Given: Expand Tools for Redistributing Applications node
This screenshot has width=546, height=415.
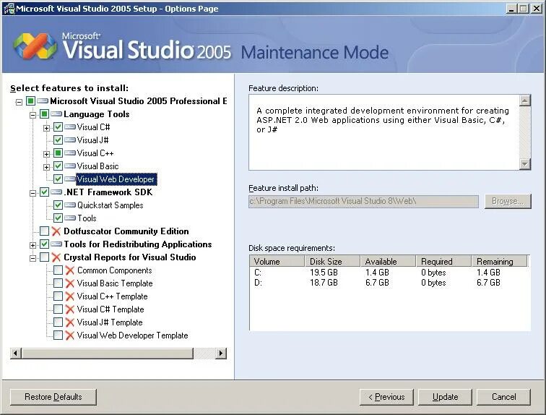Looking at the screenshot, I should point(32,245).
